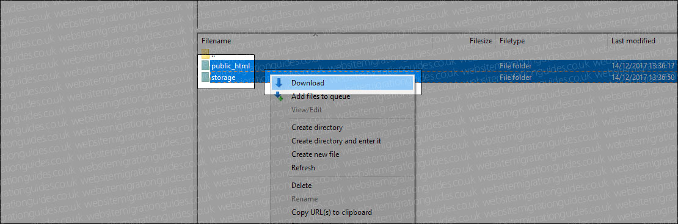Sort by Filename column header
678x224 pixels.
point(216,41)
